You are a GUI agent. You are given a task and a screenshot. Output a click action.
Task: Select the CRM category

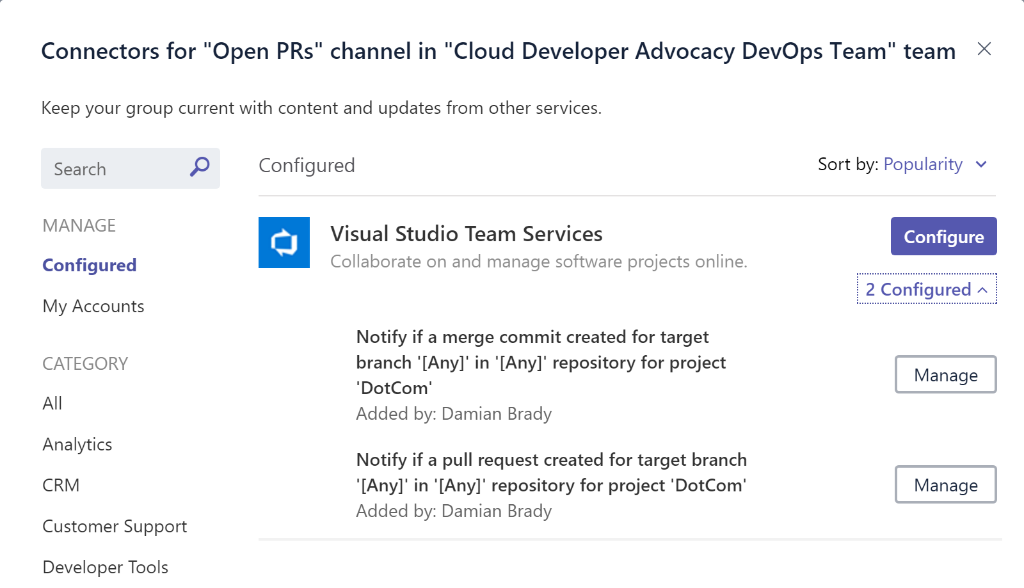[61, 485]
